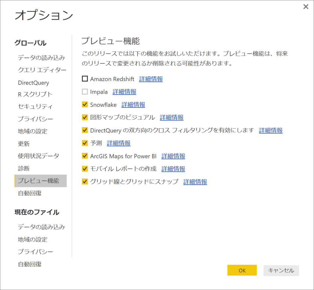The width and height of the screenshot is (314, 290).
Task: Click the グローバル section heading
Action: (x=30, y=43)
